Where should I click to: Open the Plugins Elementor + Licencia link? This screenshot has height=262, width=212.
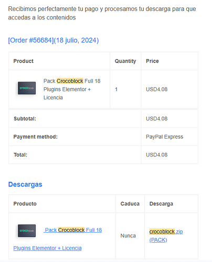tap(47, 248)
